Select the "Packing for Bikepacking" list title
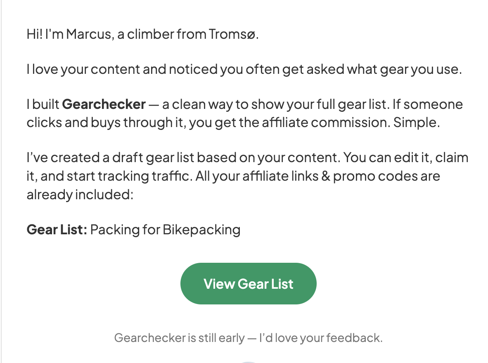488x363 pixels. pos(165,229)
